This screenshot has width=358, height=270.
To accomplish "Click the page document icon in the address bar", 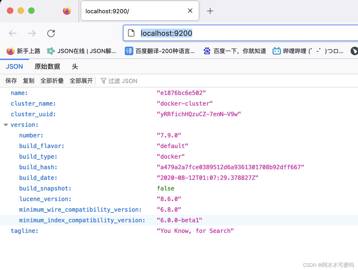I will click(131, 33).
